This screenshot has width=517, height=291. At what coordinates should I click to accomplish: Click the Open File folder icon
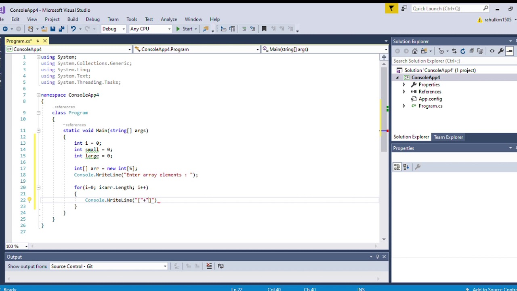44,29
